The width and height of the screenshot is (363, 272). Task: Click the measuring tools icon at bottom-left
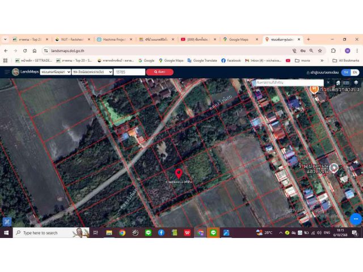[x=7, y=222]
